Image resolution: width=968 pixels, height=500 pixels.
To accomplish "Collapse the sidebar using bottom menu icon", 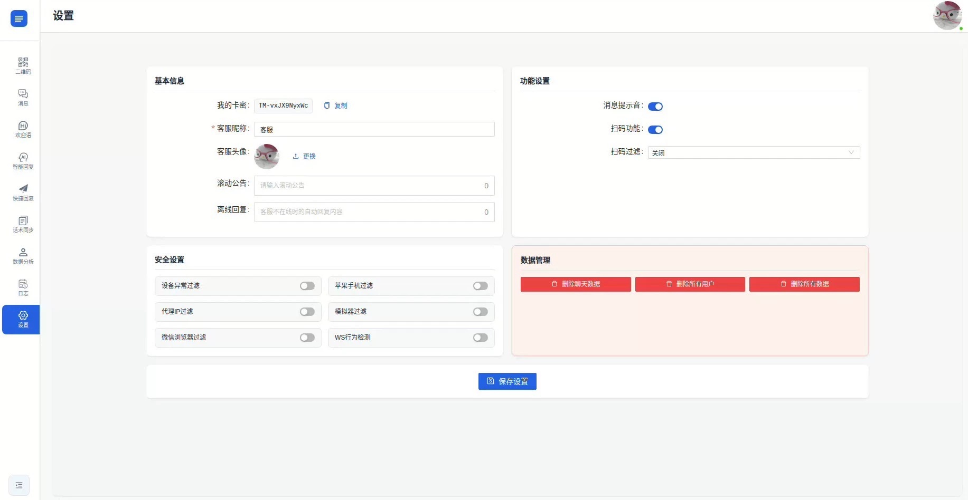I will 19,485.
